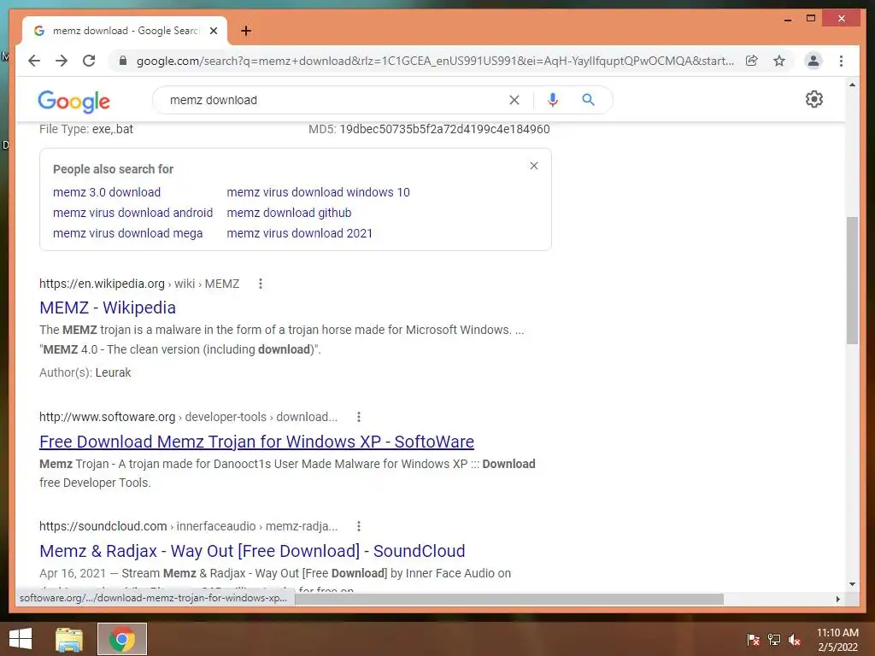Open the Chrome profile avatar
Screen dimensions: 875x656
pos(813,61)
